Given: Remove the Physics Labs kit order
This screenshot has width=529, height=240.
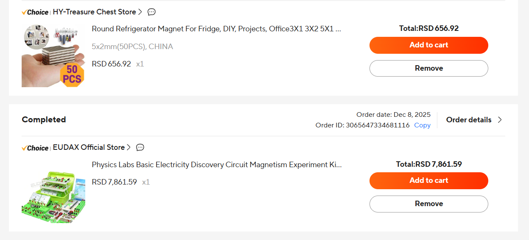Looking at the screenshot, I should tap(428, 204).
